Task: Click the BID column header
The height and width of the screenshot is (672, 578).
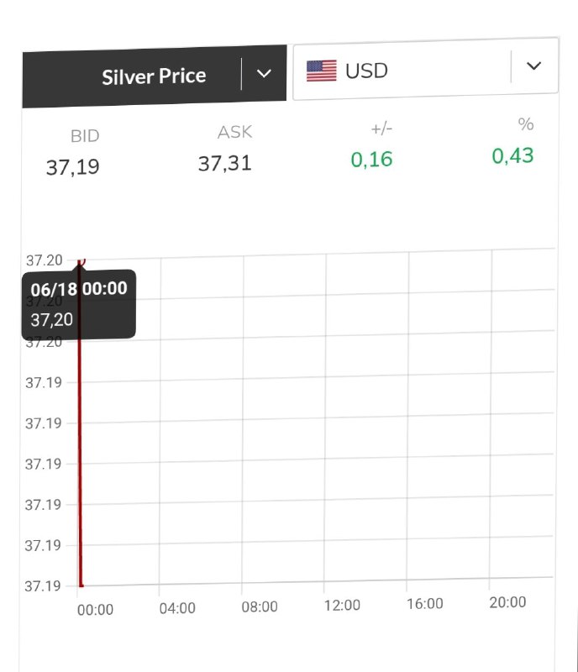Action: tap(85, 136)
